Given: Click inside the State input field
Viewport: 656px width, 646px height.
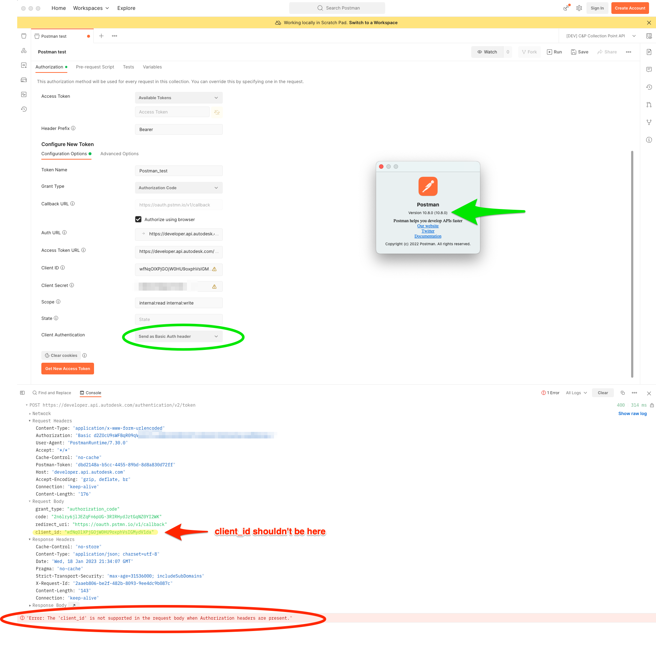Looking at the screenshot, I should click(x=179, y=319).
